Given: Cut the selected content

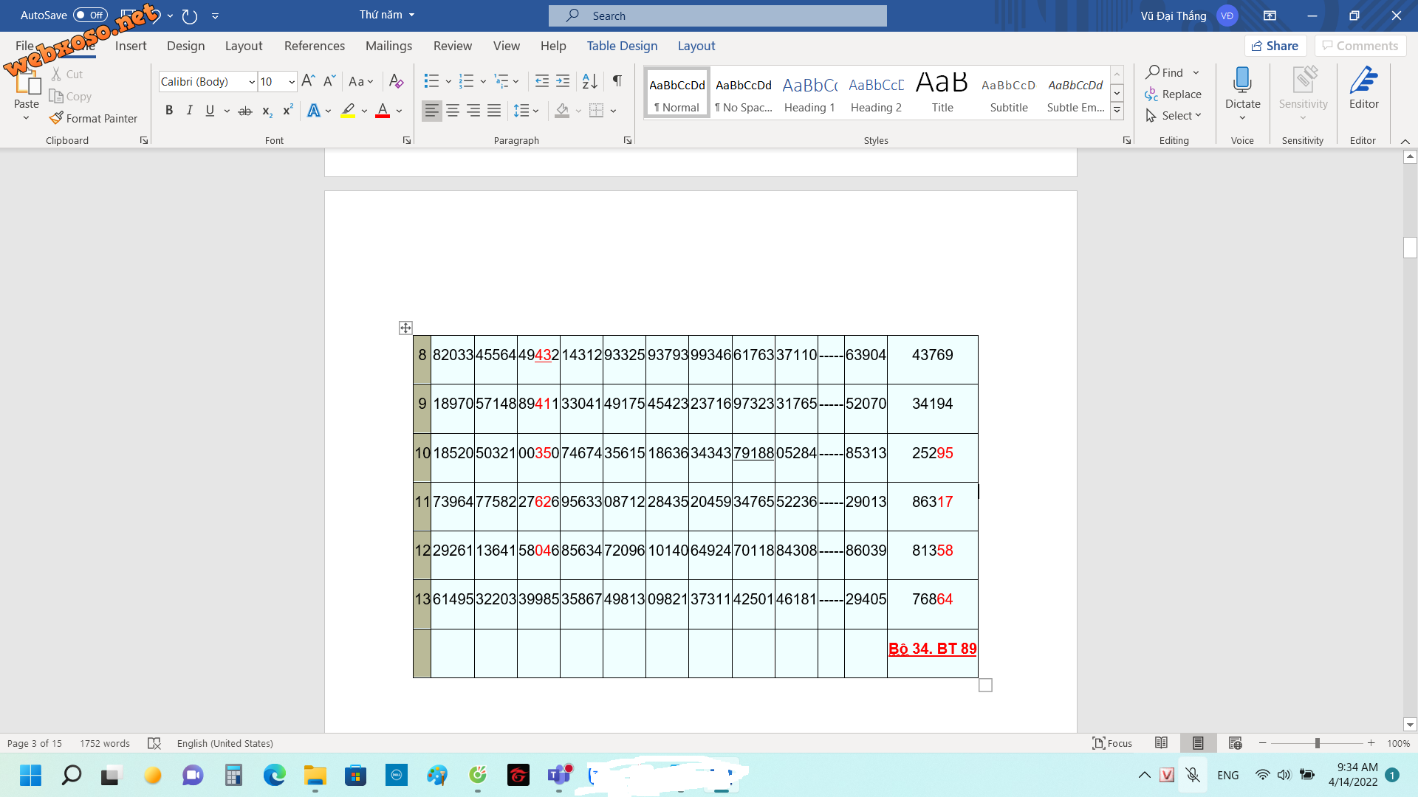Looking at the screenshot, I should 66,75.
